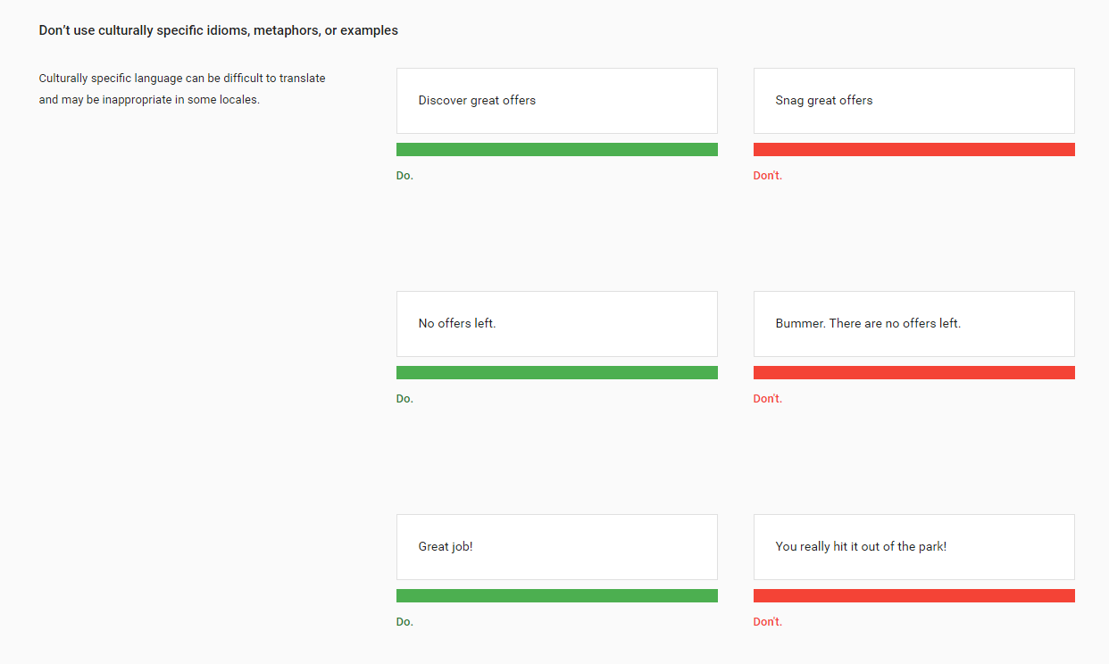Click 'Do.' label below 'No offers left.'
The image size is (1109, 664).
pyautogui.click(x=404, y=399)
